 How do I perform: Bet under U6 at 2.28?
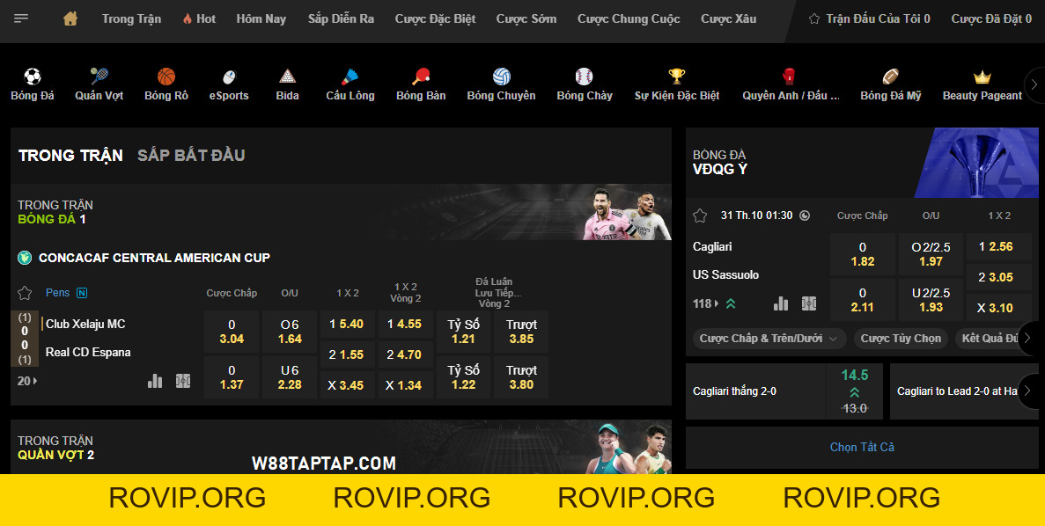click(x=290, y=377)
